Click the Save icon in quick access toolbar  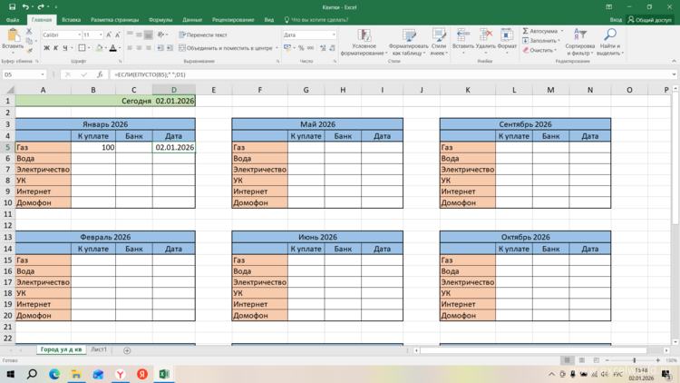[12, 6]
